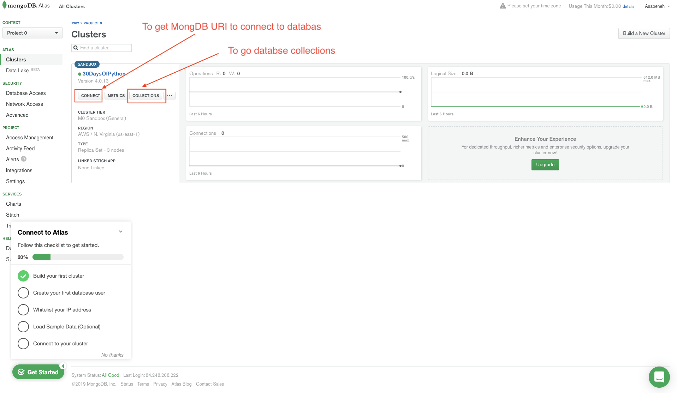The width and height of the screenshot is (677, 393).
Task: Open METRICS for the 30DaysOfPython cluster
Action: (x=115, y=95)
